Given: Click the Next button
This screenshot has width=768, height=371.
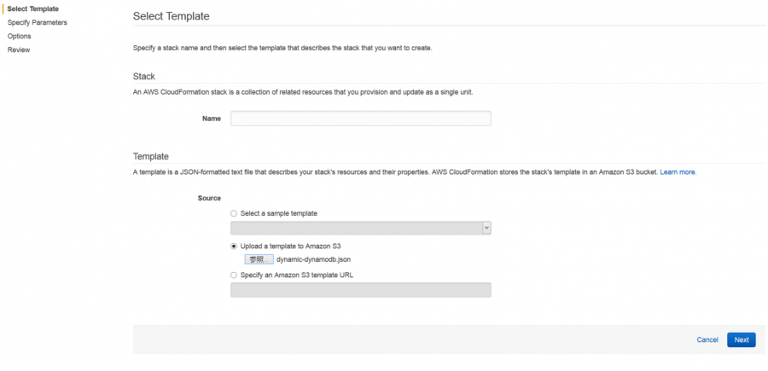Looking at the screenshot, I should click(741, 339).
